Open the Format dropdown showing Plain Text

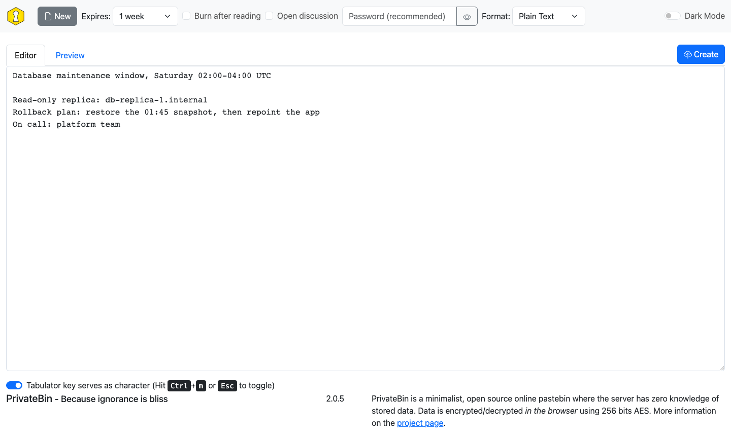[x=549, y=16]
